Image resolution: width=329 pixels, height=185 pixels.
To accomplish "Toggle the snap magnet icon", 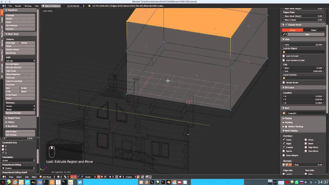I will tap(117, 177).
